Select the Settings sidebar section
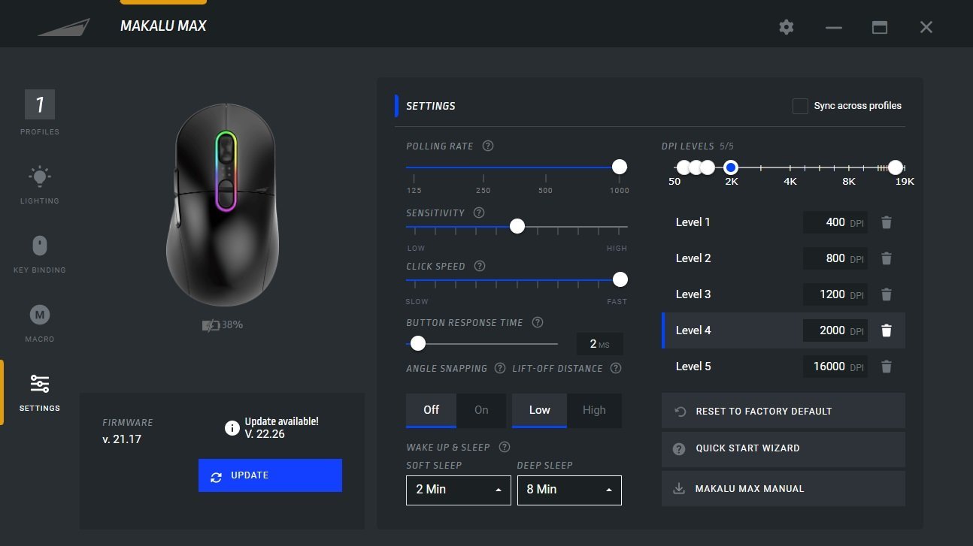The width and height of the screenshot is (973, 546). tap(40, 392)
